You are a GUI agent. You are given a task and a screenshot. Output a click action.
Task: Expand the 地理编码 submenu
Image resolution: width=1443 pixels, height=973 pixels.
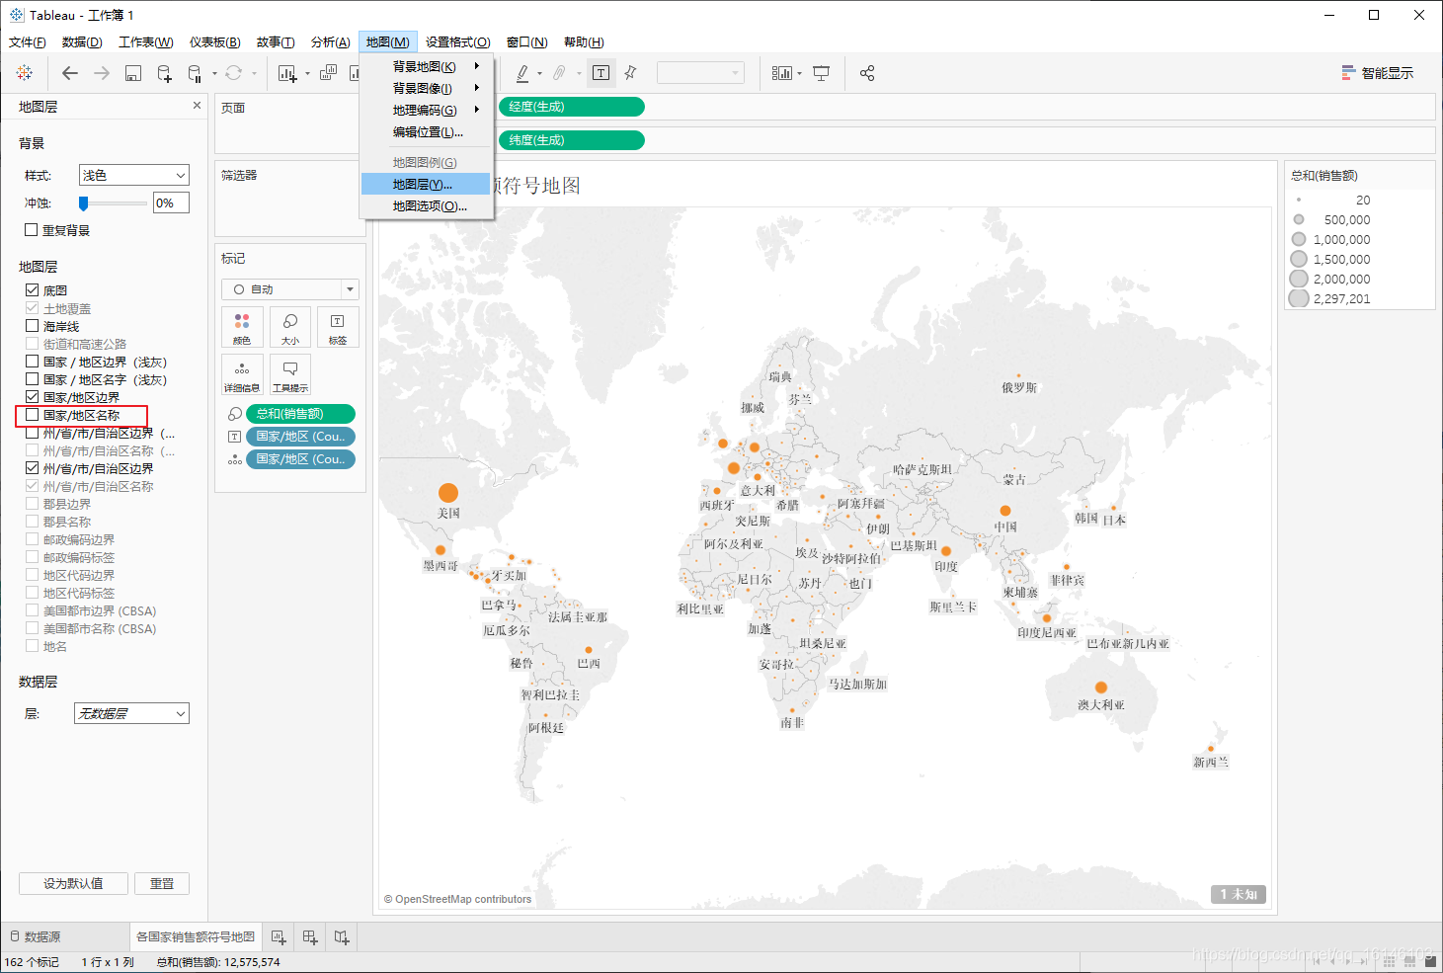(x=426, y=110)
